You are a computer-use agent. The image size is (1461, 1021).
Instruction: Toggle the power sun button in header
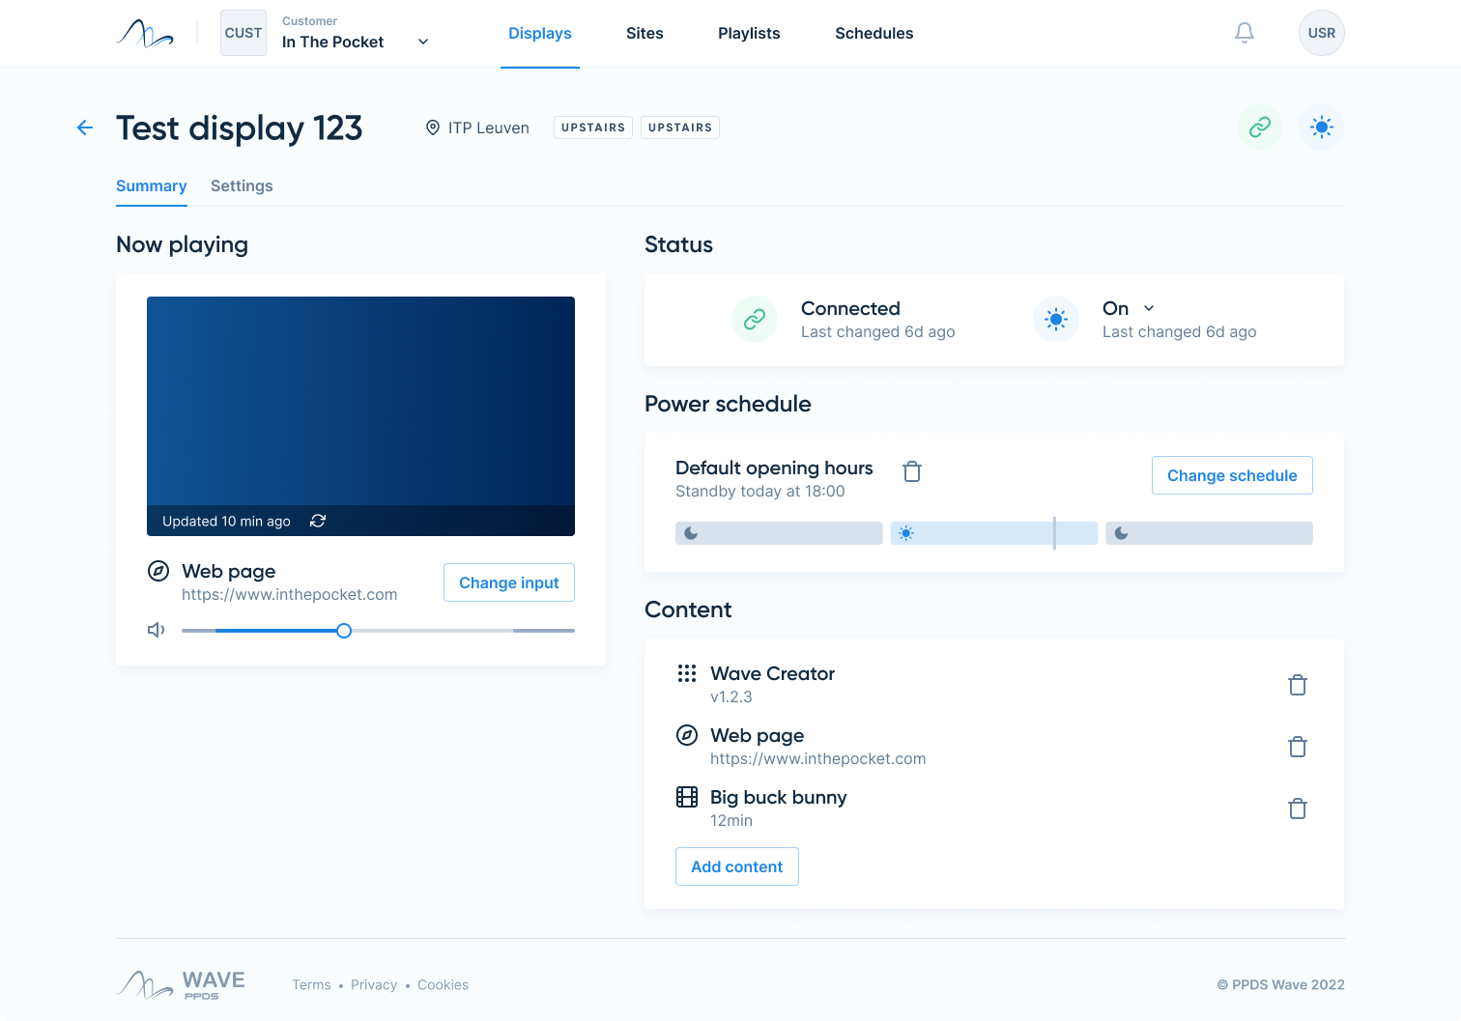[x=1321, y=128]
